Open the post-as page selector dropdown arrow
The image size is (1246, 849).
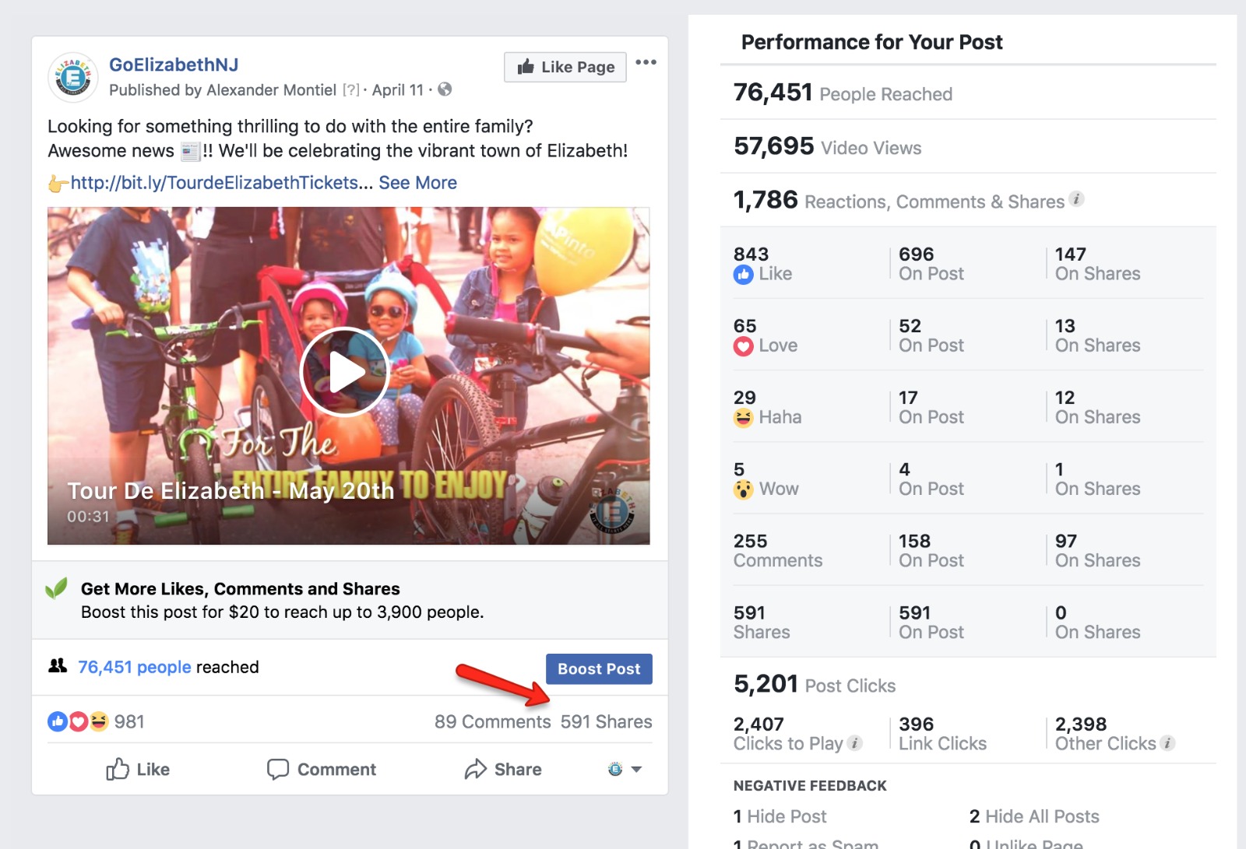click(x=635, y=770)
